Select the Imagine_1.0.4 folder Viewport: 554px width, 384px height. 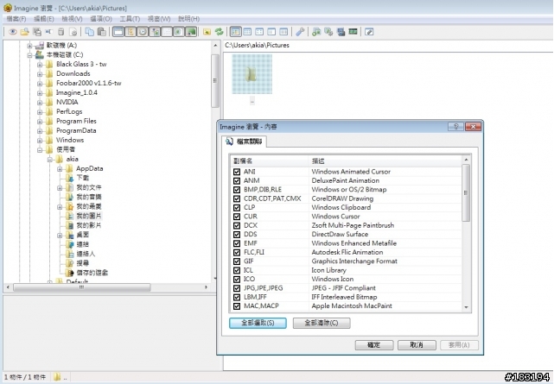[77, 92]
